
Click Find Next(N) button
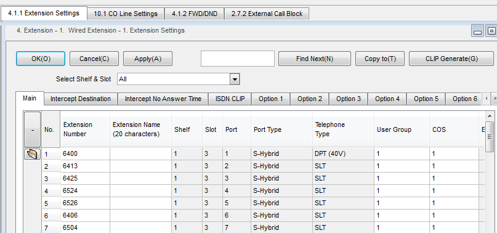315,59
